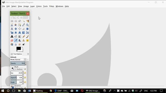Open the Tools menu
The height and width of the screenshot is (93, 166).
click(x=45, y=6)
